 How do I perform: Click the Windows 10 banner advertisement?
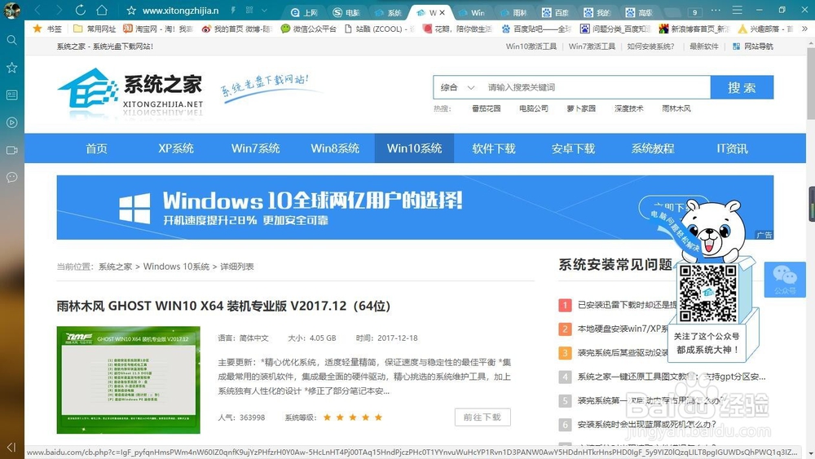point(415,207)
